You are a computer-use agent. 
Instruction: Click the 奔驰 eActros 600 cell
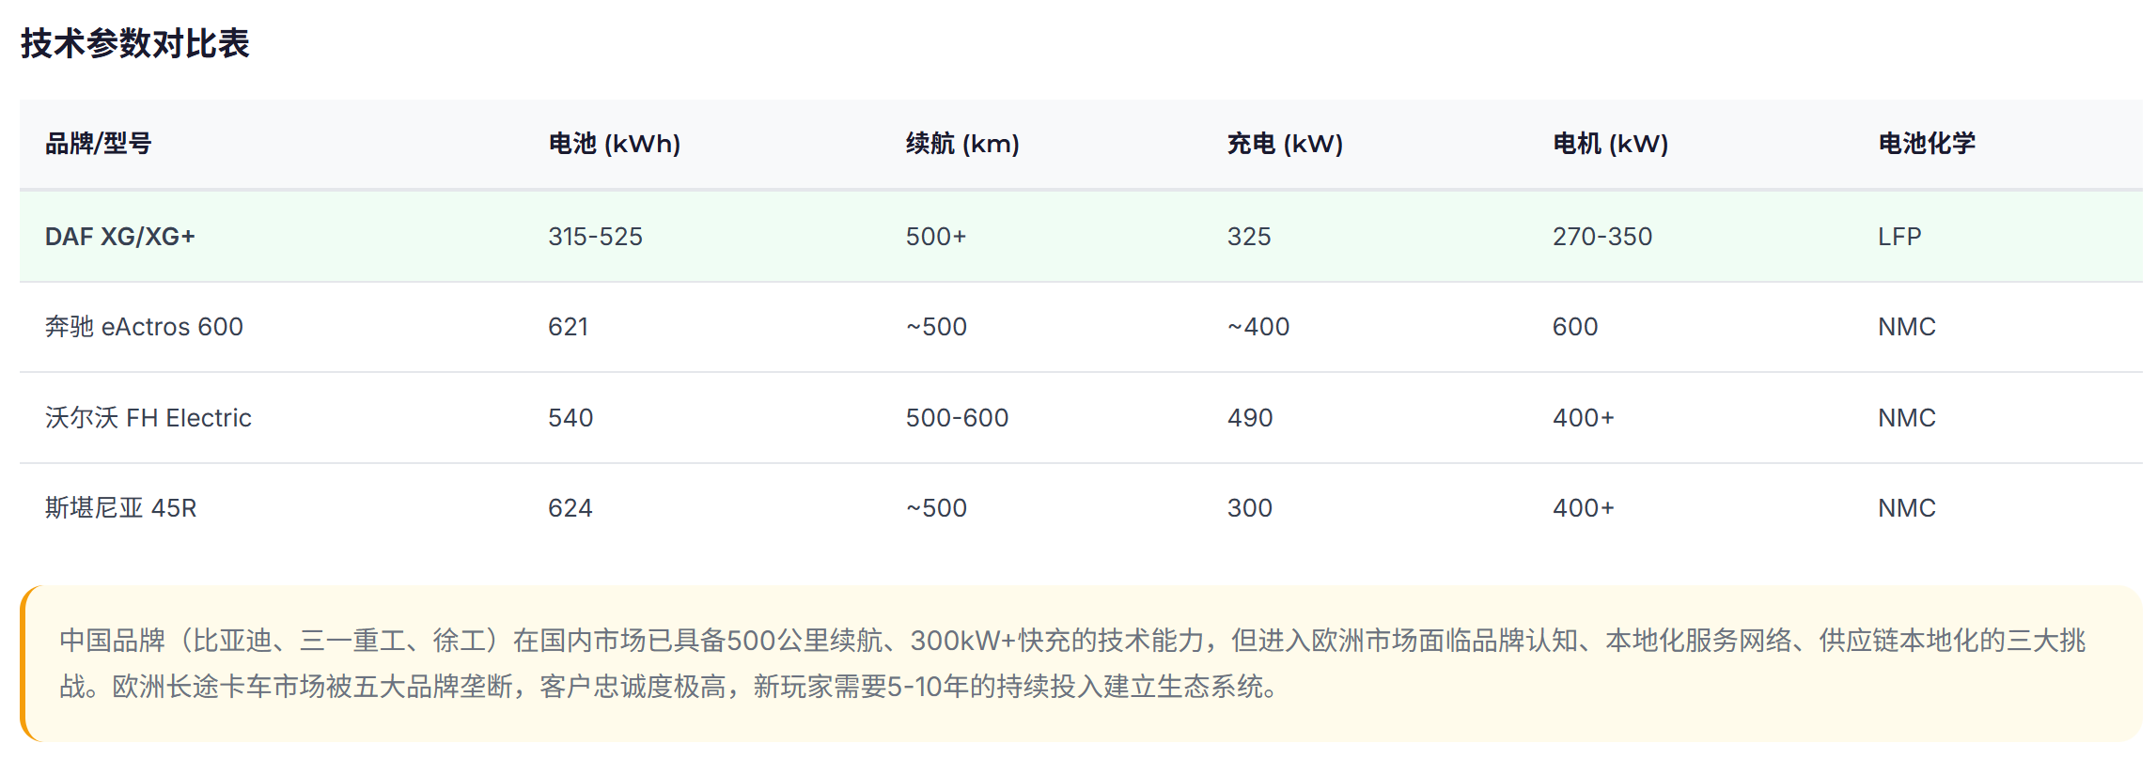pyautogui.click(x=144, y=327)
